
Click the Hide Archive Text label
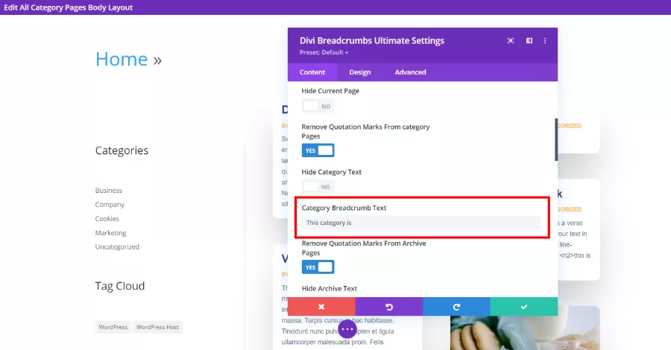tap(329, 288)
